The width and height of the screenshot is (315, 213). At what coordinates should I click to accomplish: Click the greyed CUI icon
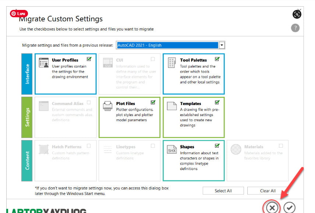[108, 62]
